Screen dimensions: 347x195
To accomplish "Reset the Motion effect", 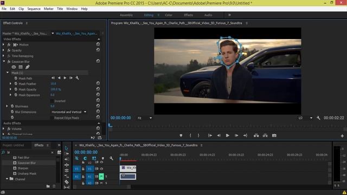I will pyautogui.click(x=98, y=44).
